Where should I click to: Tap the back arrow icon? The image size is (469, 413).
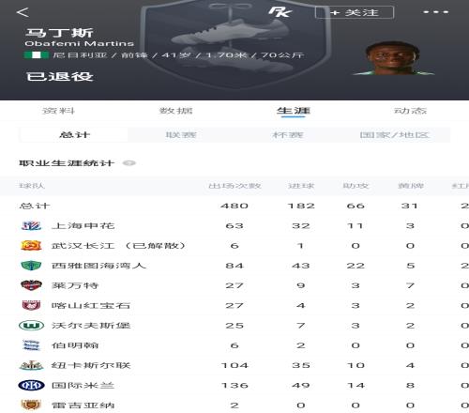click(23, 12)
